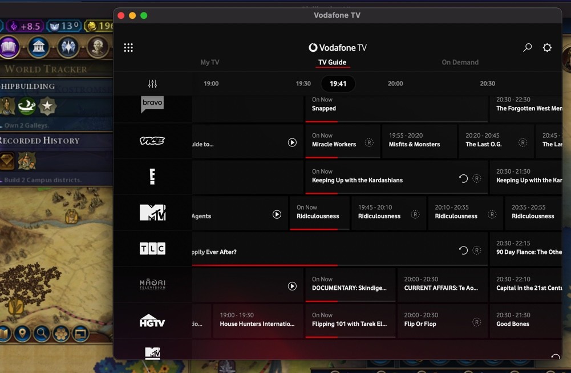The image size is (571, 373).
Task: Open the Vodafone TV grid menu icon
Action: point(128,48)
